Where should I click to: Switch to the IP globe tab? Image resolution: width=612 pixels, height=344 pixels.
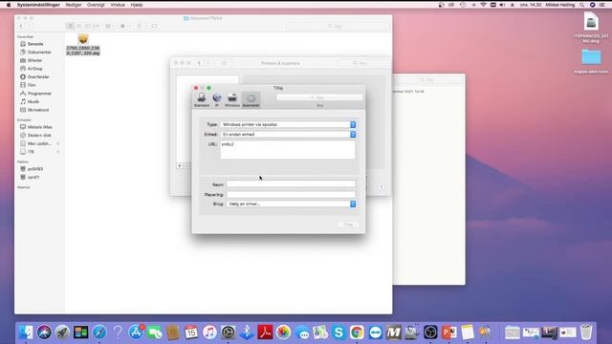point(217,99)
